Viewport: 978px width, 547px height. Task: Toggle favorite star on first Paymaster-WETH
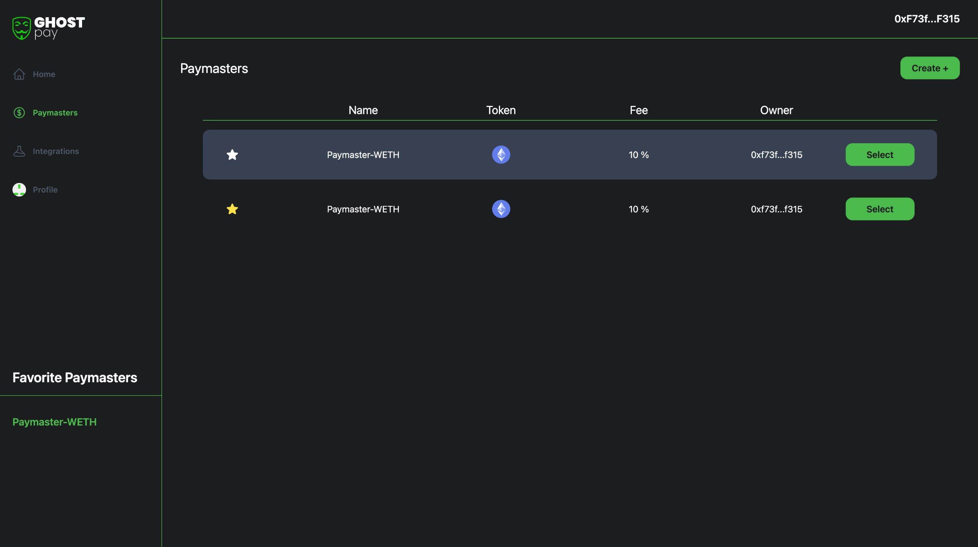232,155
